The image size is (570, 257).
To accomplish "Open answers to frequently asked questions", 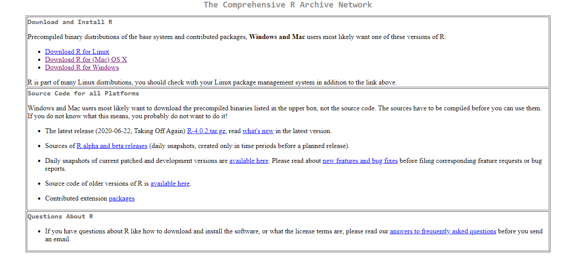I will pos(443,231).
